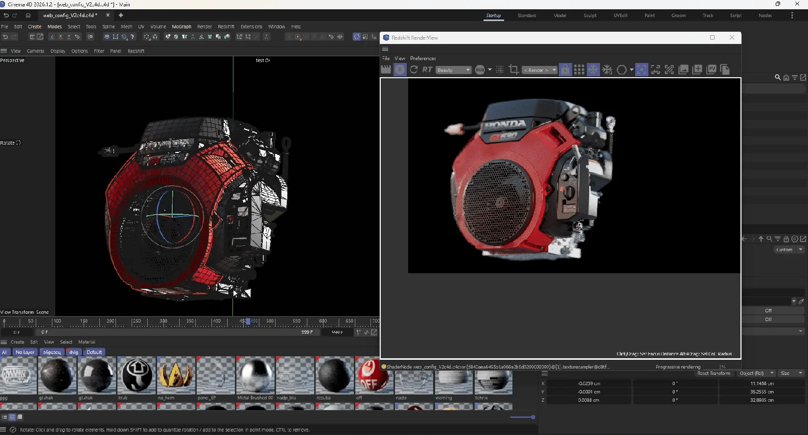
Task: Switch to the Sculpt layout tab
Action: pyautogui.click(x=590, y=16)
